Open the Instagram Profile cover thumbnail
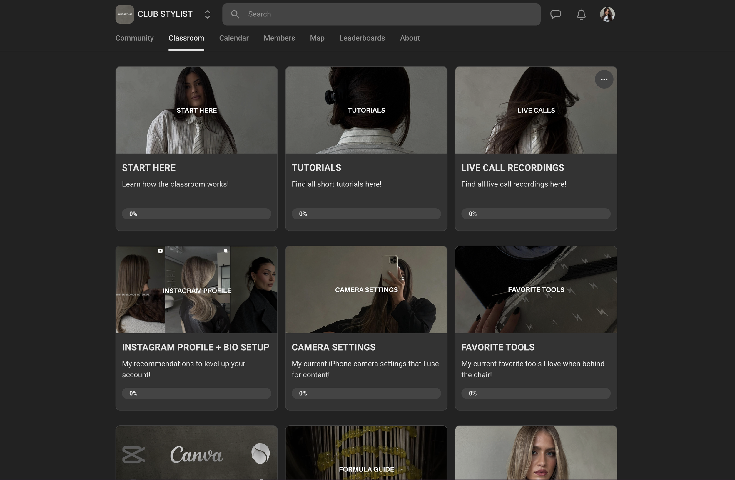The height and width of the screenshot is (480, 735). pos(196,289)
